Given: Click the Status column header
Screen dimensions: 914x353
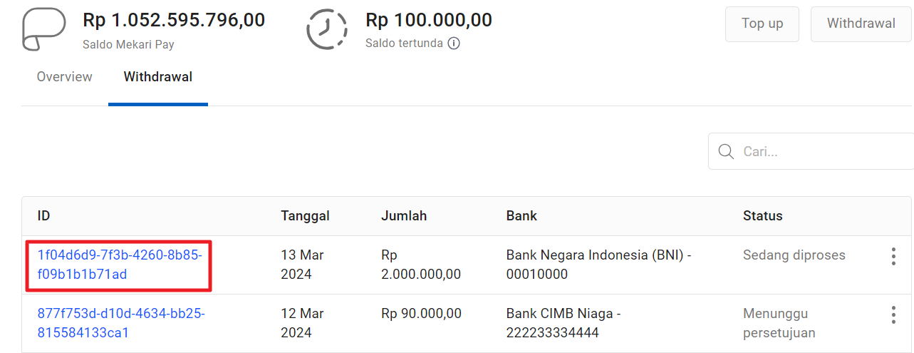Looking at the screenshot, I should (x=762, y=216).
